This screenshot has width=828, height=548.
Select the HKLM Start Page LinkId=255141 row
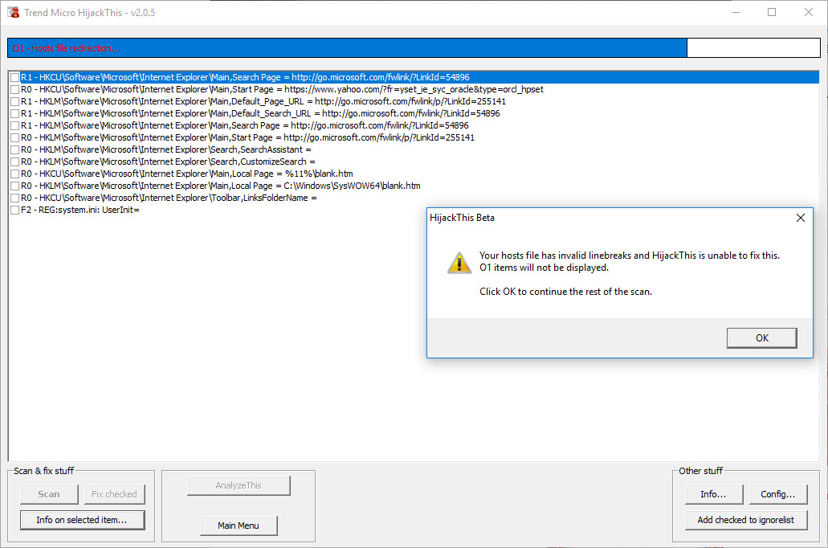coord(247,138)
